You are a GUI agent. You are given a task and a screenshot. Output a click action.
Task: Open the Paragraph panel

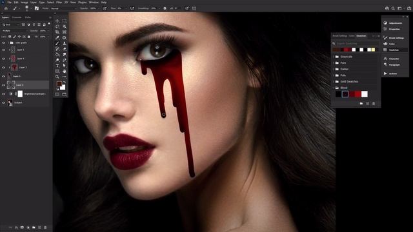tap(392, 64)
